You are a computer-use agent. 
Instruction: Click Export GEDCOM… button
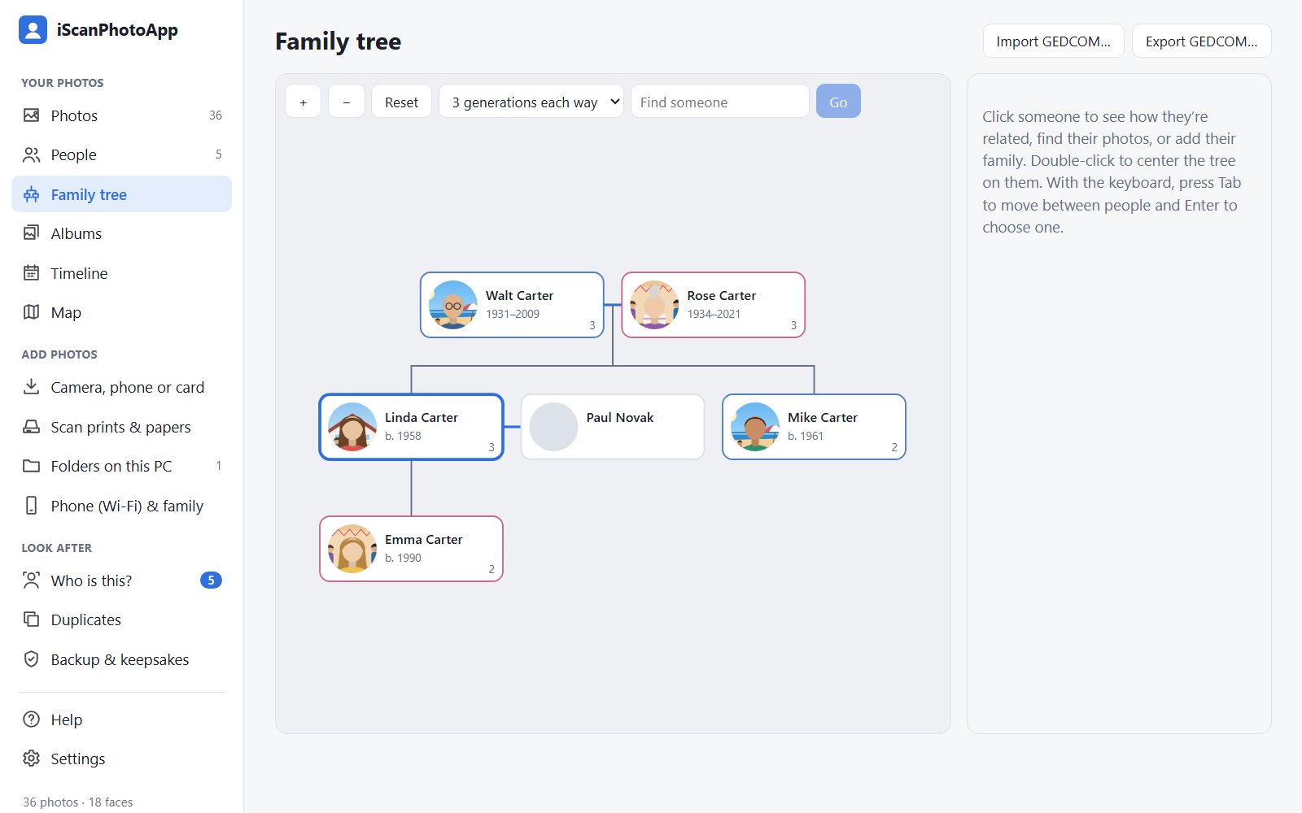[1201, 41]
